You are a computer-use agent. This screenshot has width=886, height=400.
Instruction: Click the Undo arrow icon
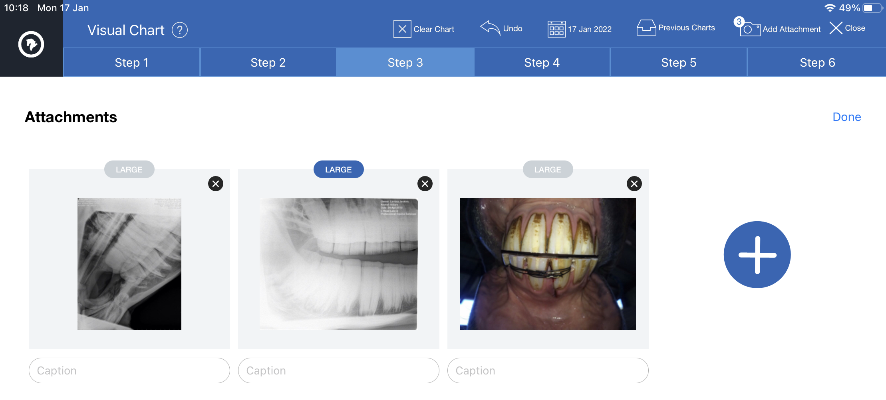coord(490,28)
